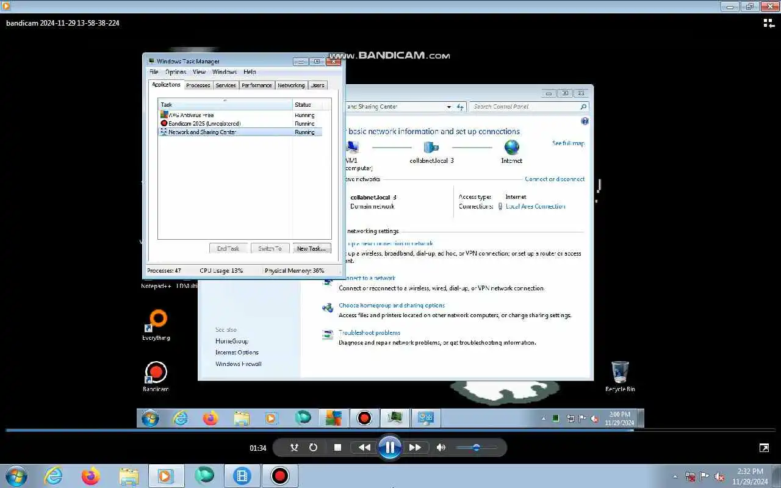Screen dimensions: 781x488
Task: Open the Control Panel address bar dropdown arrow
Action: pyautogui.click(x=449, y=107)
